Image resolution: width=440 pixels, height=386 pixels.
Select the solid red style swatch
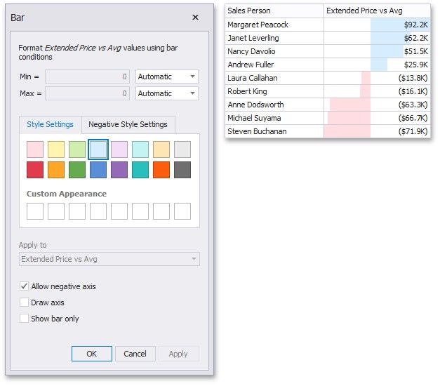pos(35,170)
